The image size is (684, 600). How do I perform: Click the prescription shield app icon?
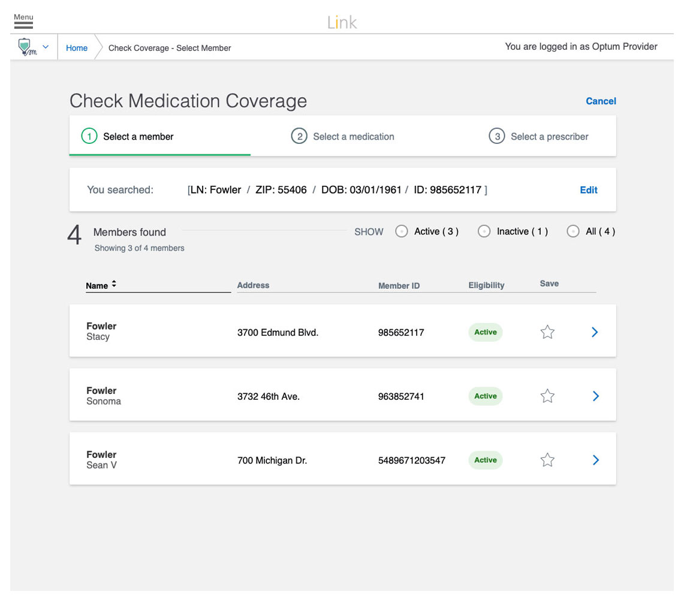click(x=26, y=47)
